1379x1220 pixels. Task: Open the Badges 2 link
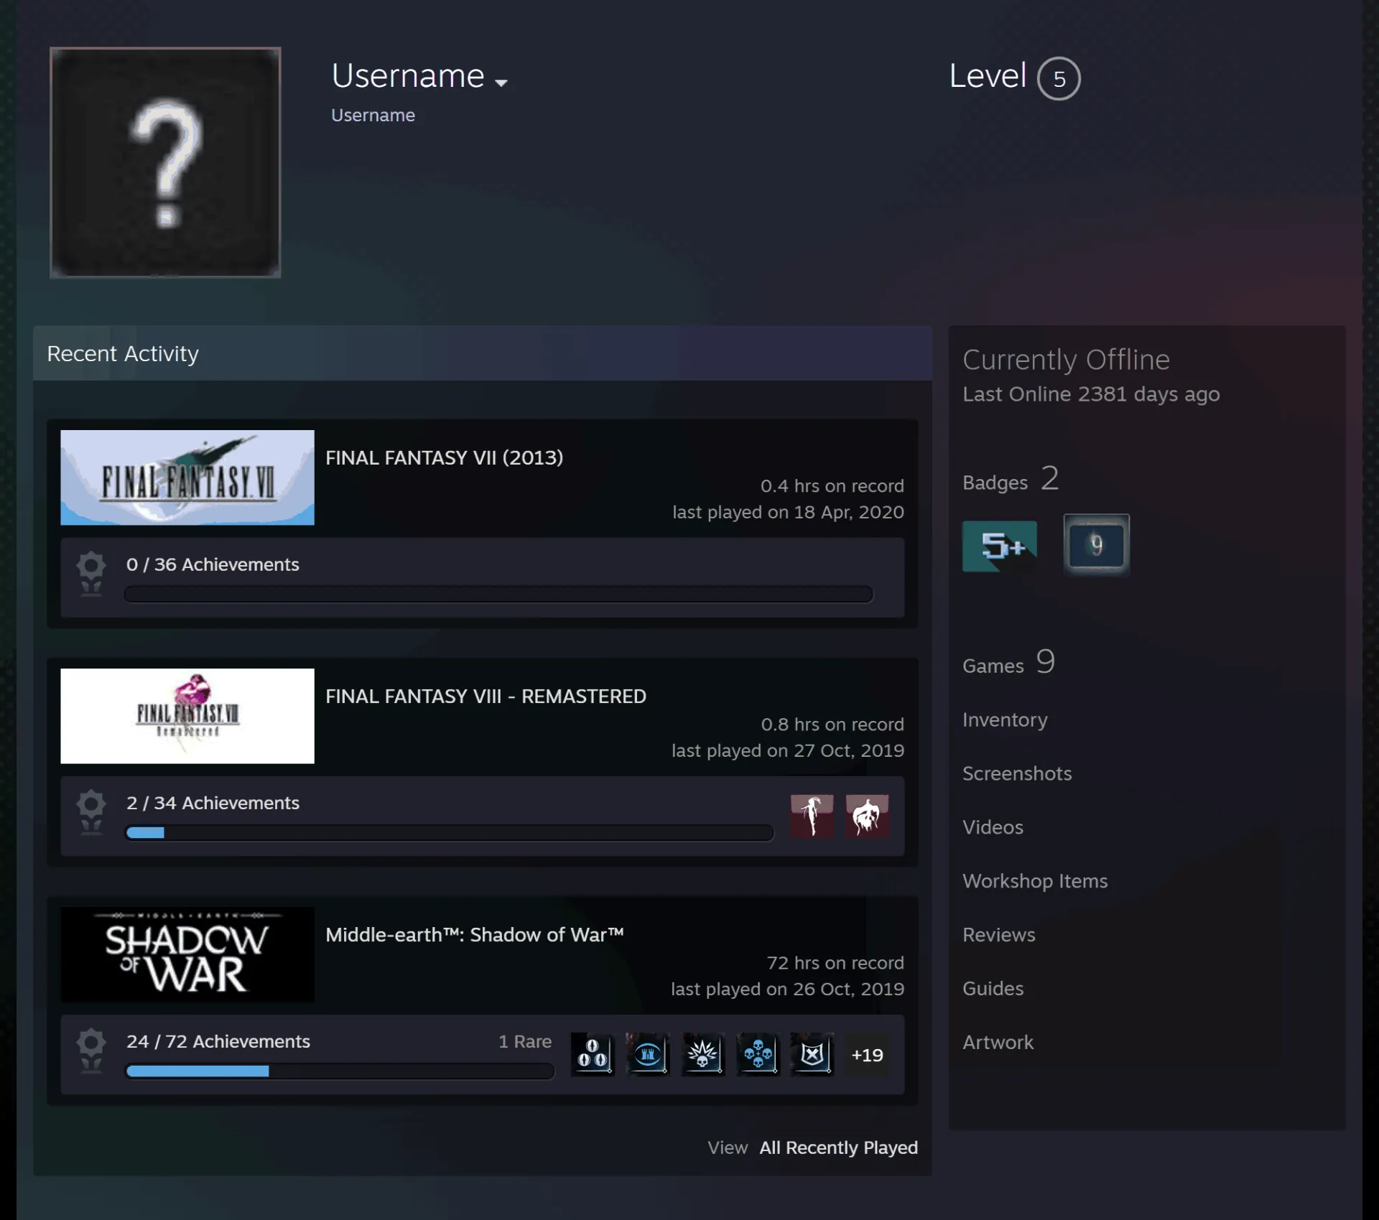pos(1011,479)
